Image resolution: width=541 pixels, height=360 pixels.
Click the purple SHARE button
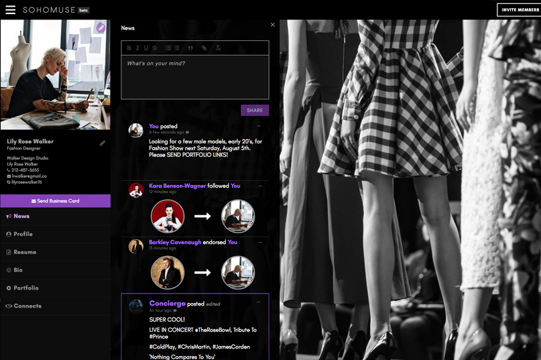pos(255,110)
